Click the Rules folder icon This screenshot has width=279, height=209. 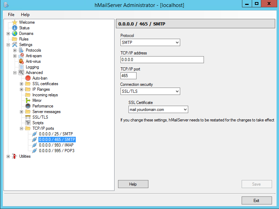[x=15, y=39]
